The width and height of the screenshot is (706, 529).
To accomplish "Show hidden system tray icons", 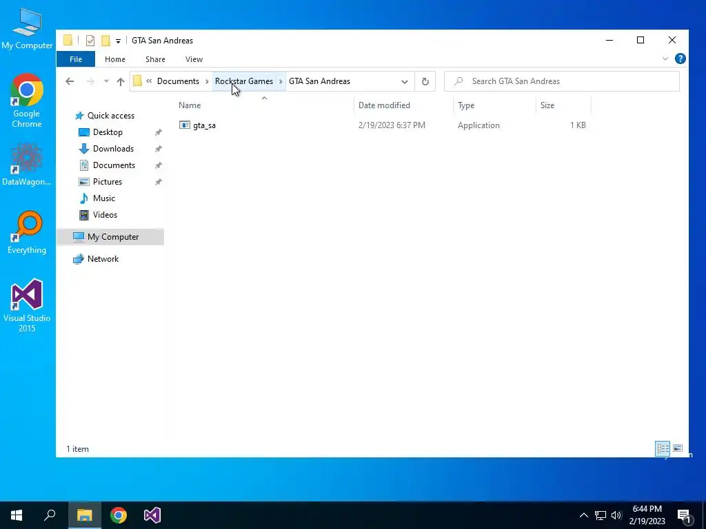I will tap(583, 515).
